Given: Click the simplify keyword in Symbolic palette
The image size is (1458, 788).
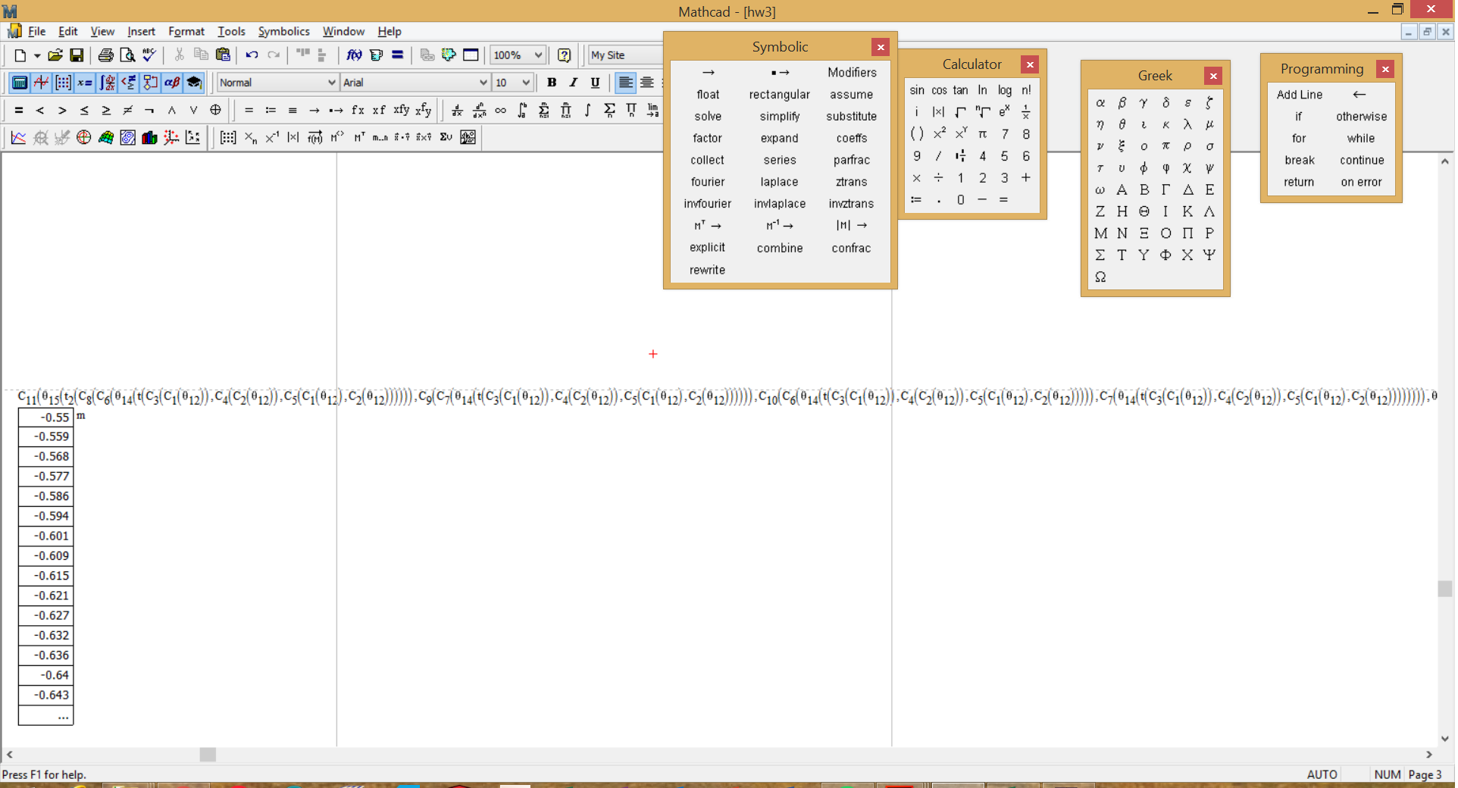Looking at the screenshot, I should (779, 116).
